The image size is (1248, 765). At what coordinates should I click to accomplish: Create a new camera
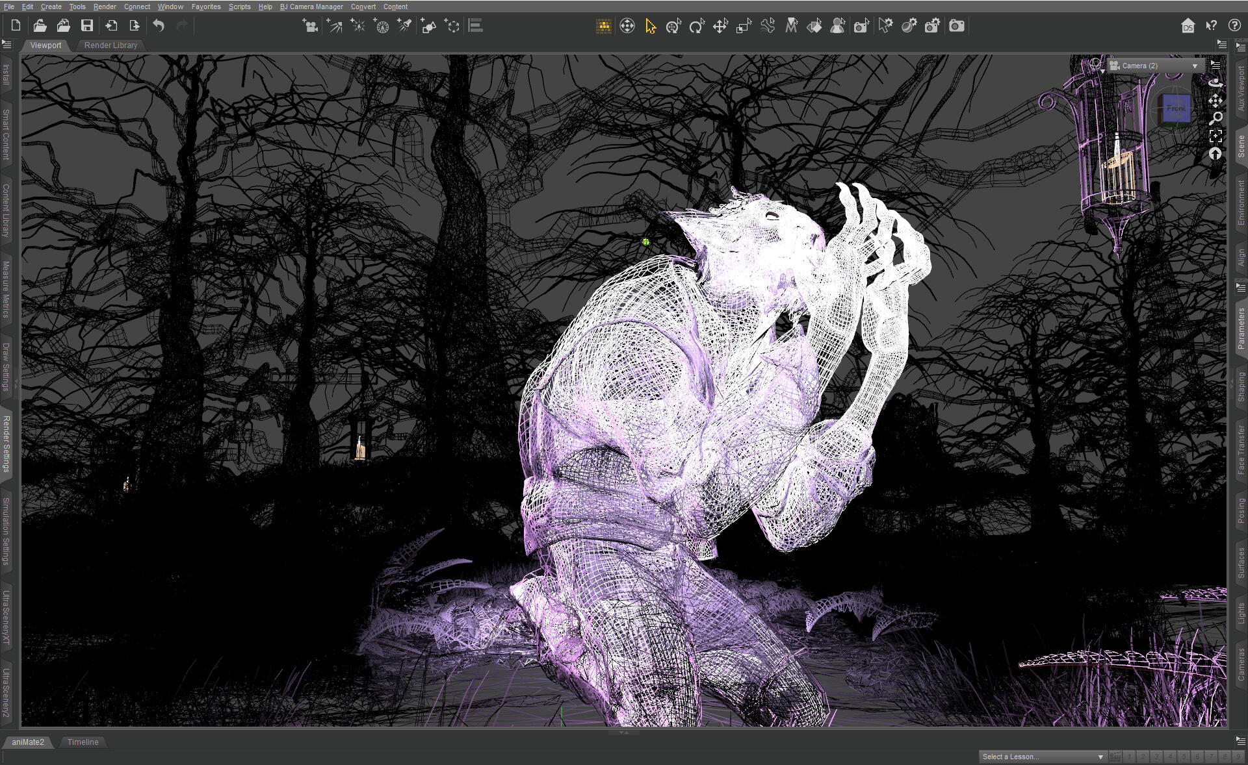coord(310,26)
